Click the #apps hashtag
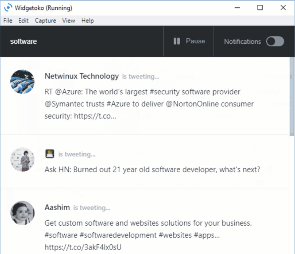The width and height of the screenshot is (295, 254). click(207, 235)
